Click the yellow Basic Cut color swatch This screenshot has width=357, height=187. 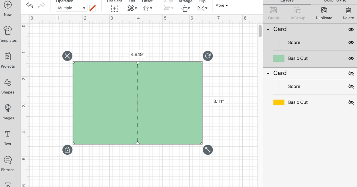279,102
